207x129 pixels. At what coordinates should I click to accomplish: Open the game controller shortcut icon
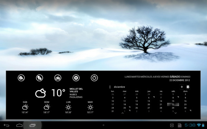click(x=58, y=78)
